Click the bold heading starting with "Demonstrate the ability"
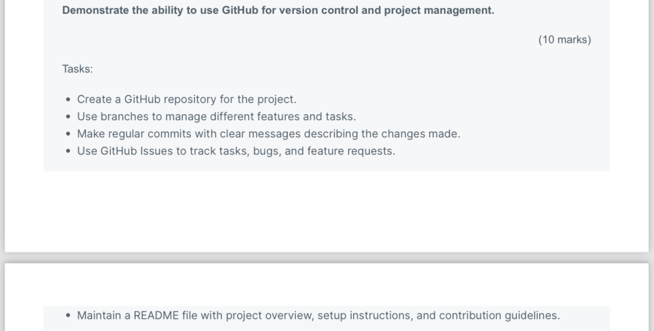 click(x=278, y=11)
